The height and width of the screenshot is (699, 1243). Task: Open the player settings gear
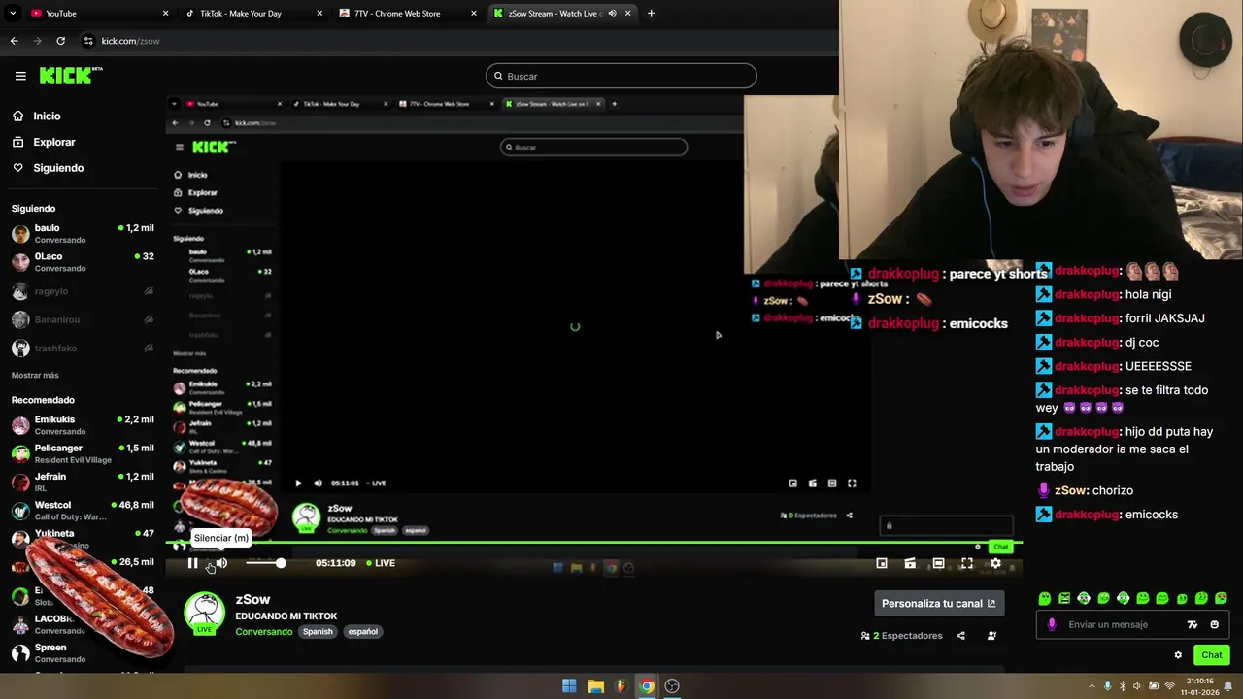pos(995,563)
